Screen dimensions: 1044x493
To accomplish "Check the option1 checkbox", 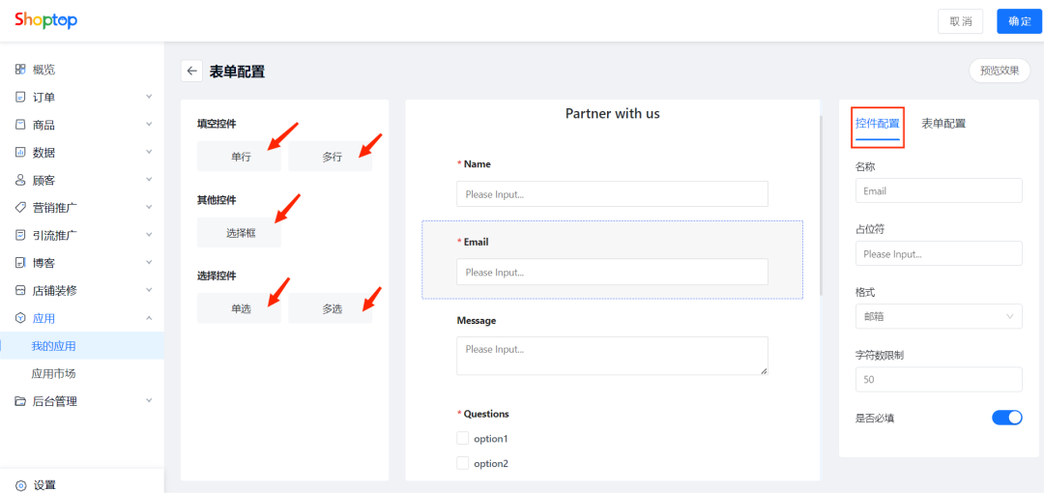I will [463, 438].
